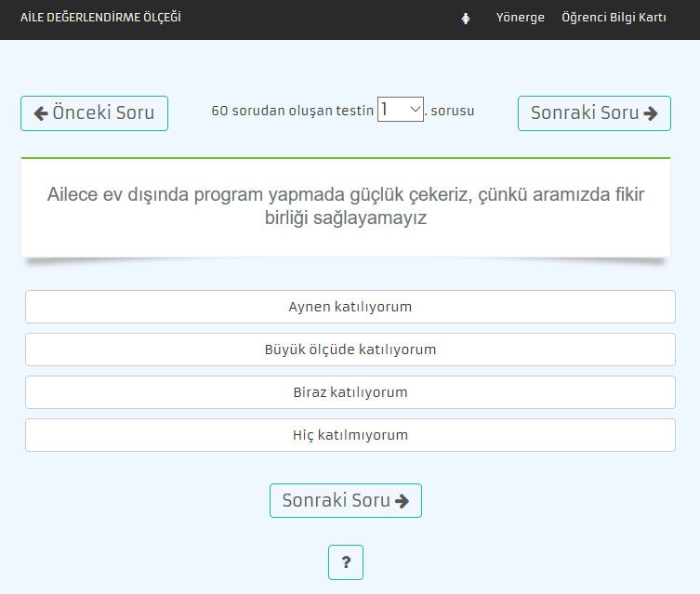Open help with the question mark button

point(346,562)
